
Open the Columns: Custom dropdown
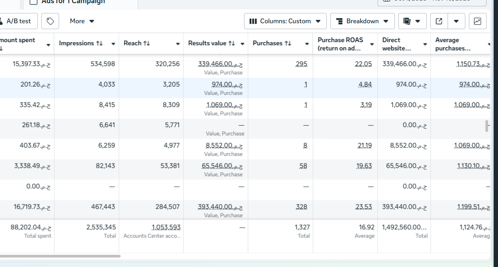point(285,21)
